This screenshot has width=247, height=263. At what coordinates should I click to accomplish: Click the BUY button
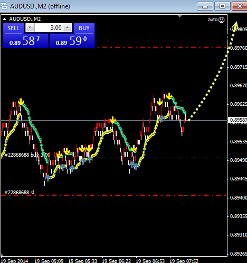point(84,28)
